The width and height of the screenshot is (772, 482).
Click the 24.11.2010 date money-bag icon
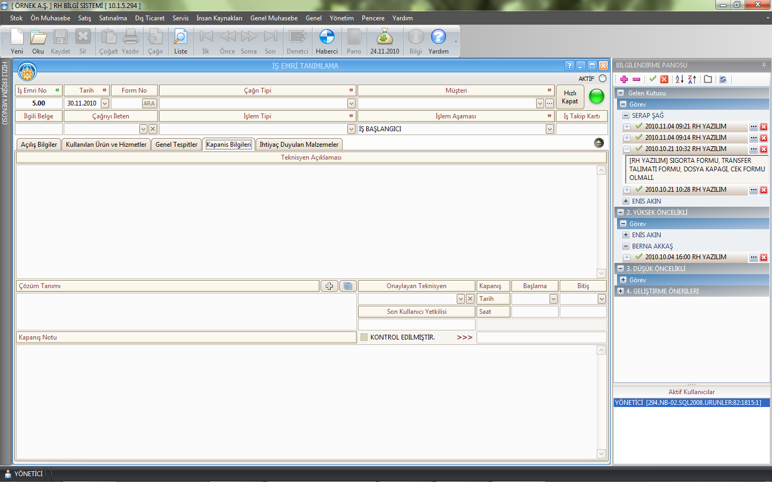384,37
